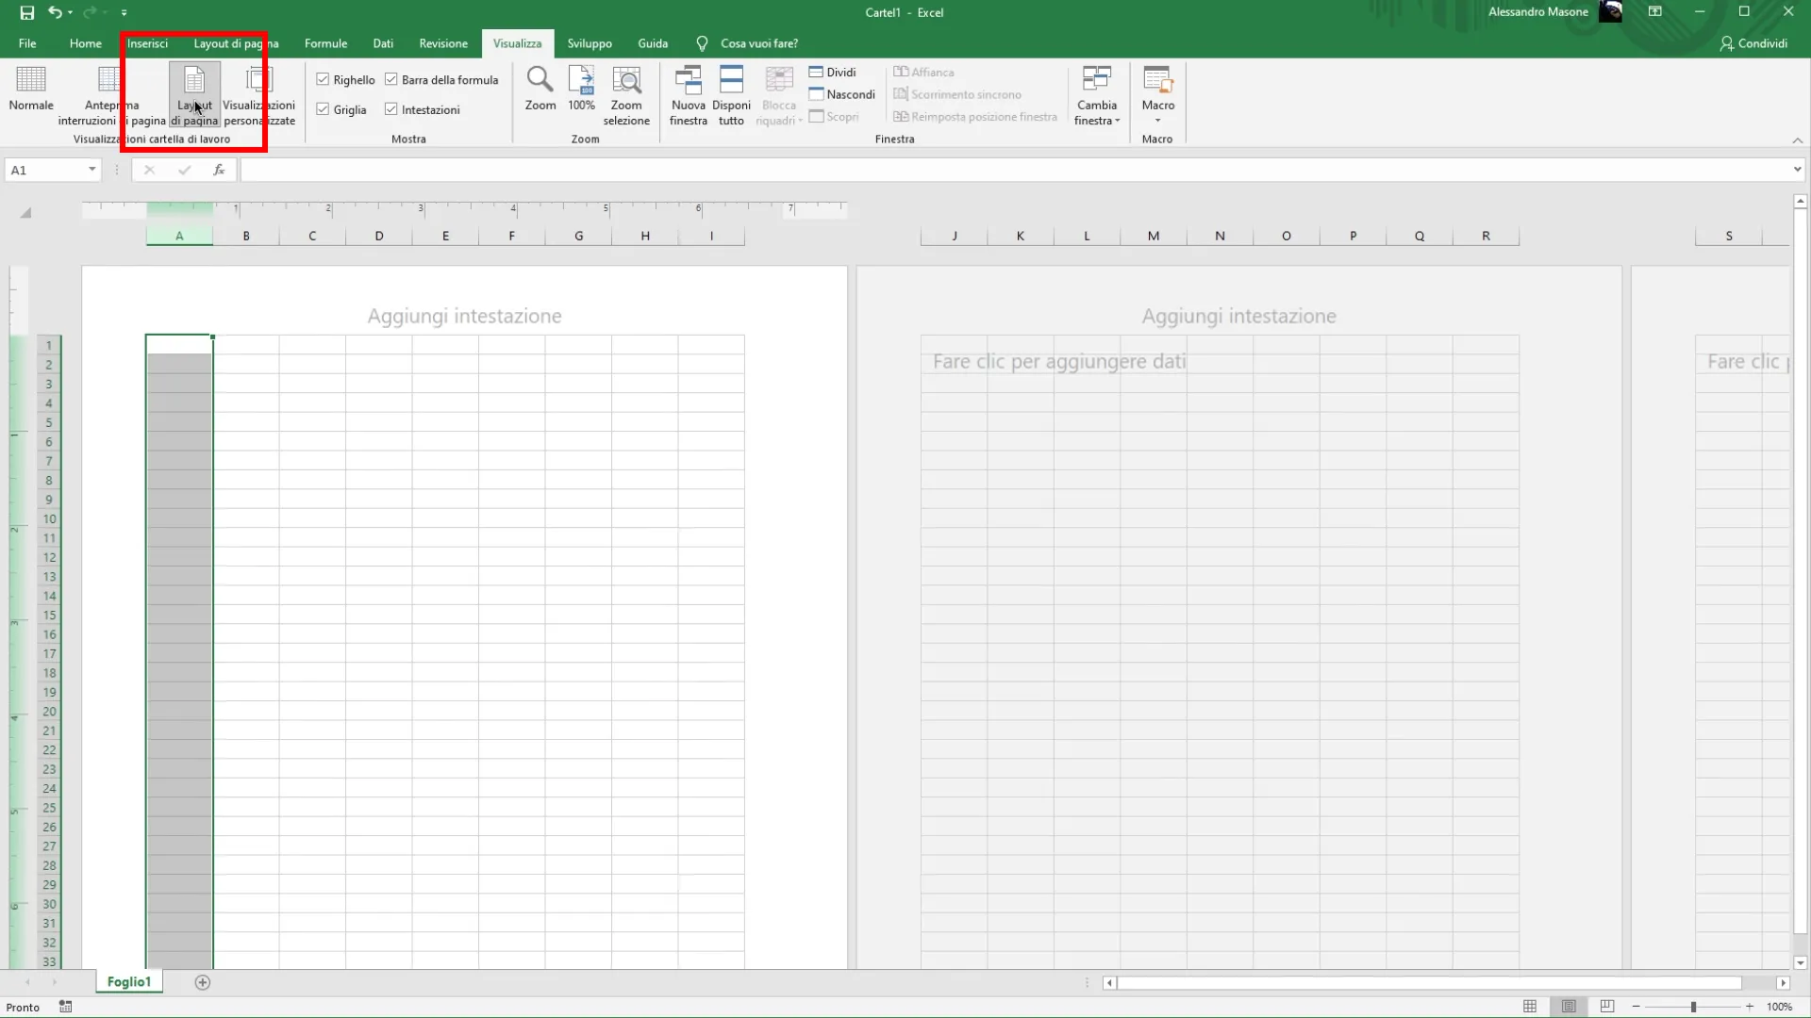Screen dimensions: 1811x1018
Task: Click the zoom slider handle in status bar
Action: tap(1693, 1007)
